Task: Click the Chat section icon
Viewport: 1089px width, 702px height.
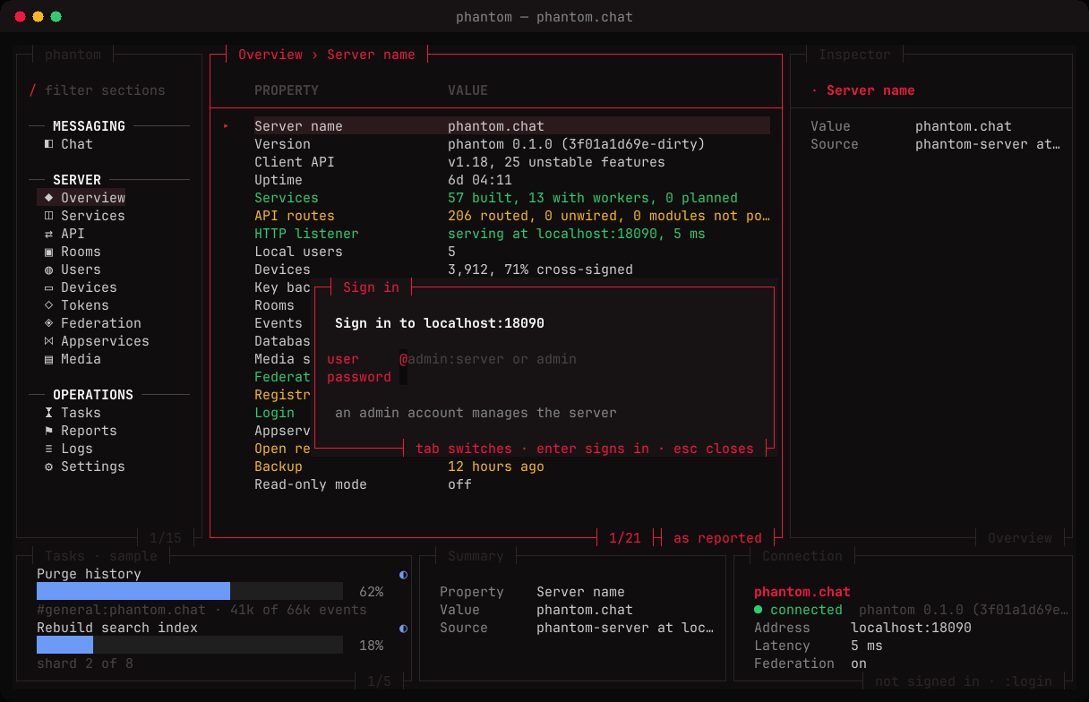Action: pos(48,144)
